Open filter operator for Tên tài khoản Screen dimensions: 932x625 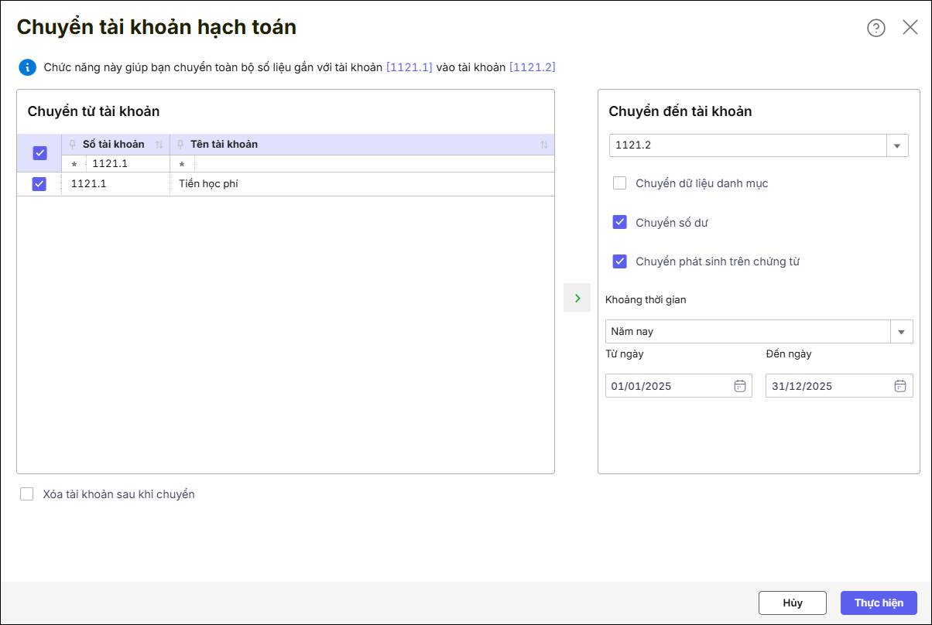pyautogui.click(x=182, y=165)
